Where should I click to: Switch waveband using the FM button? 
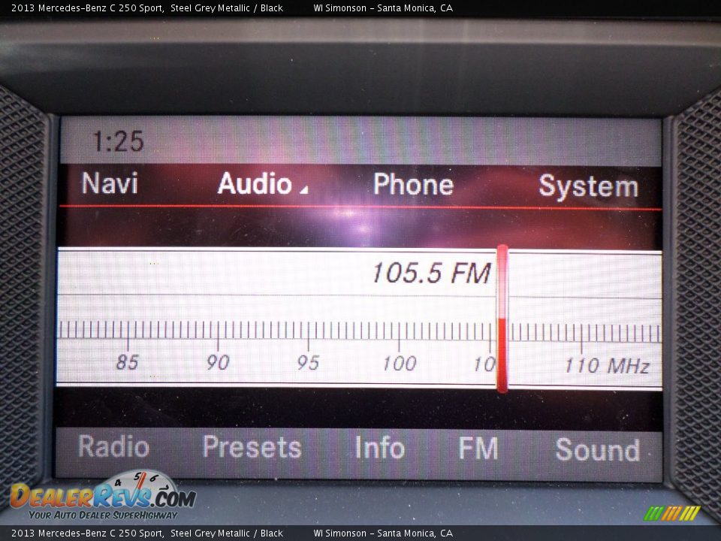coord(478,449)
